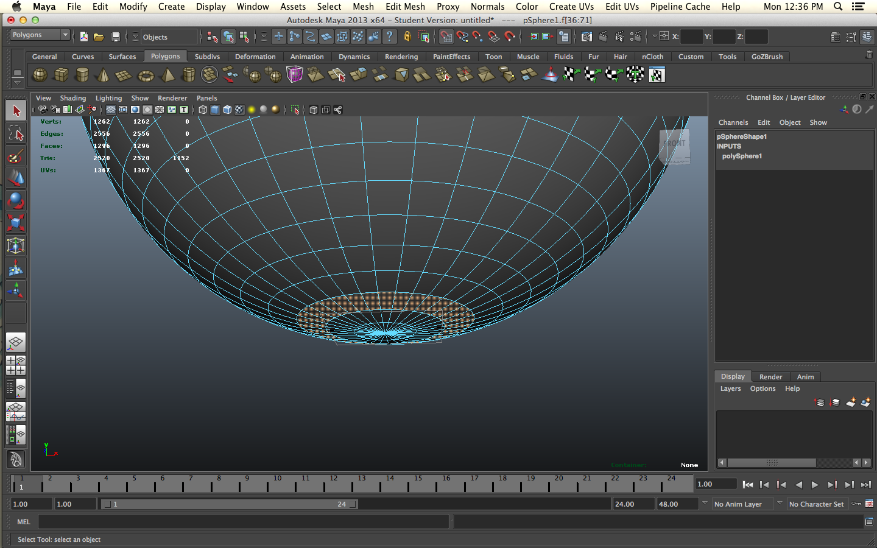Select the Universal Manipulator tool
877x548 pixels.
16,245
